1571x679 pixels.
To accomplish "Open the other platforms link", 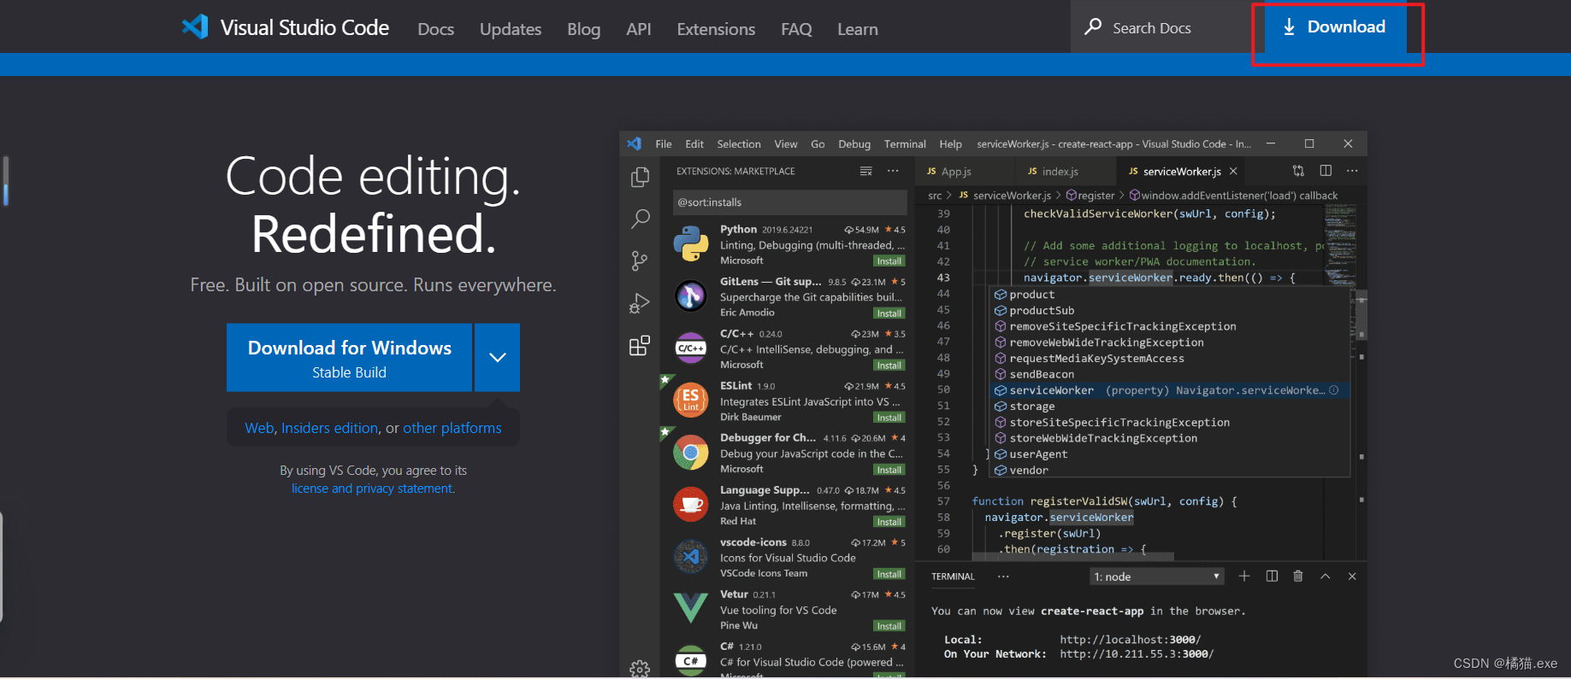I will [x=452, y=428].
